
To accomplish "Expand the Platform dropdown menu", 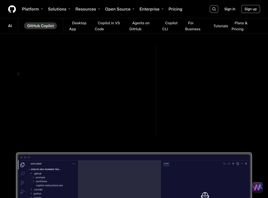I will pos(33,9).
